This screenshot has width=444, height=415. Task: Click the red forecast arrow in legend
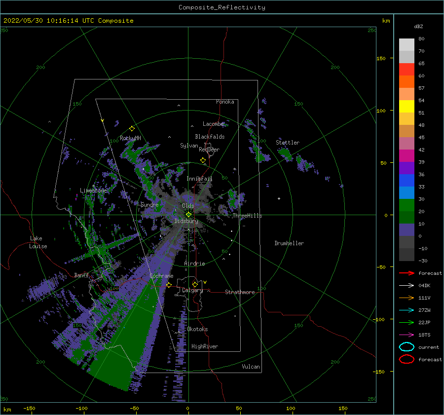[407, 273]
